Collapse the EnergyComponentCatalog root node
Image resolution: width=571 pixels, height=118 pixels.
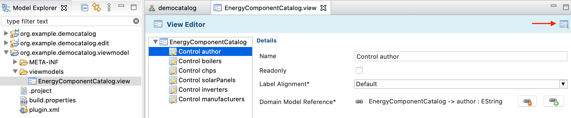coord(155,42)
